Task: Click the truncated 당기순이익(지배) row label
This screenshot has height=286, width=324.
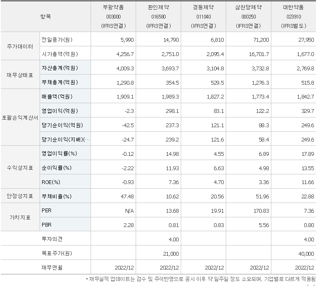Action: click(66, 139)
